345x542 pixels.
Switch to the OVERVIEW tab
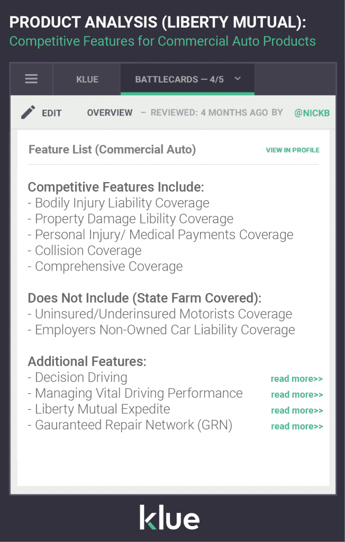click(x=110, y=112)
